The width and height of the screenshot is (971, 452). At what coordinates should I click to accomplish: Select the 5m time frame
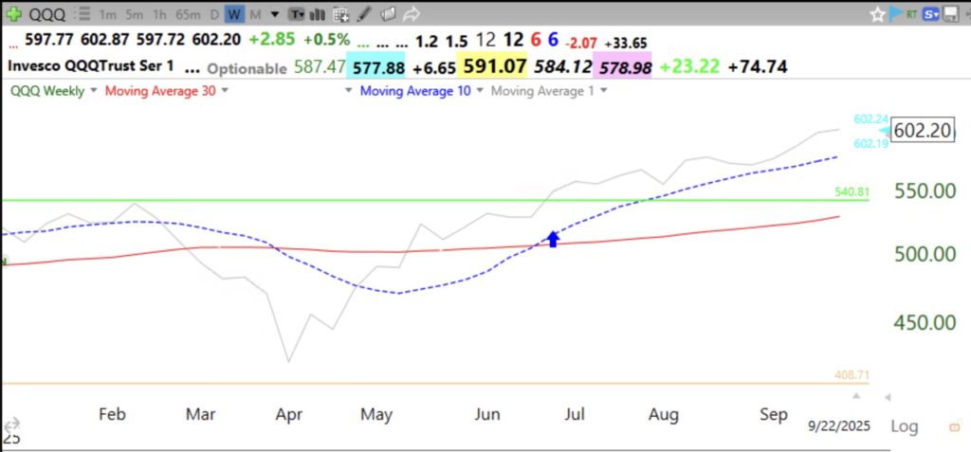[134, 14]
